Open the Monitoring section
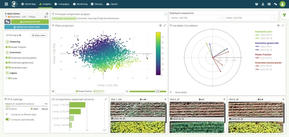This screenshot has width=289, height=137. pos(80,4)
